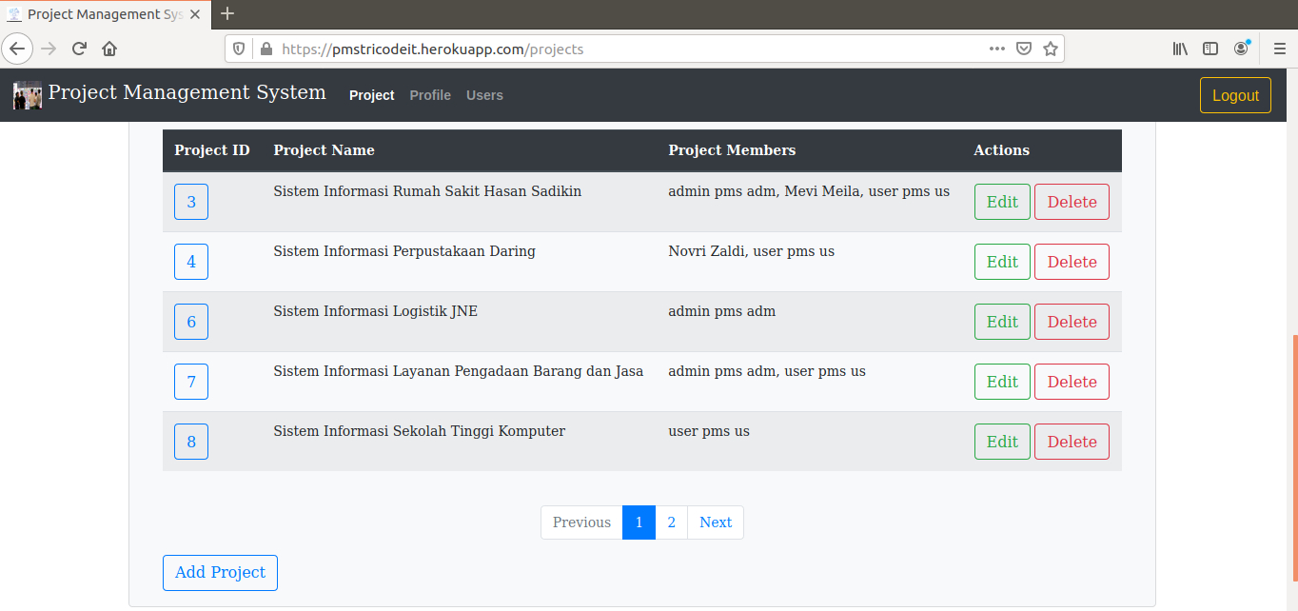
Task: Click Add Project
Action: tap(220, 572)
